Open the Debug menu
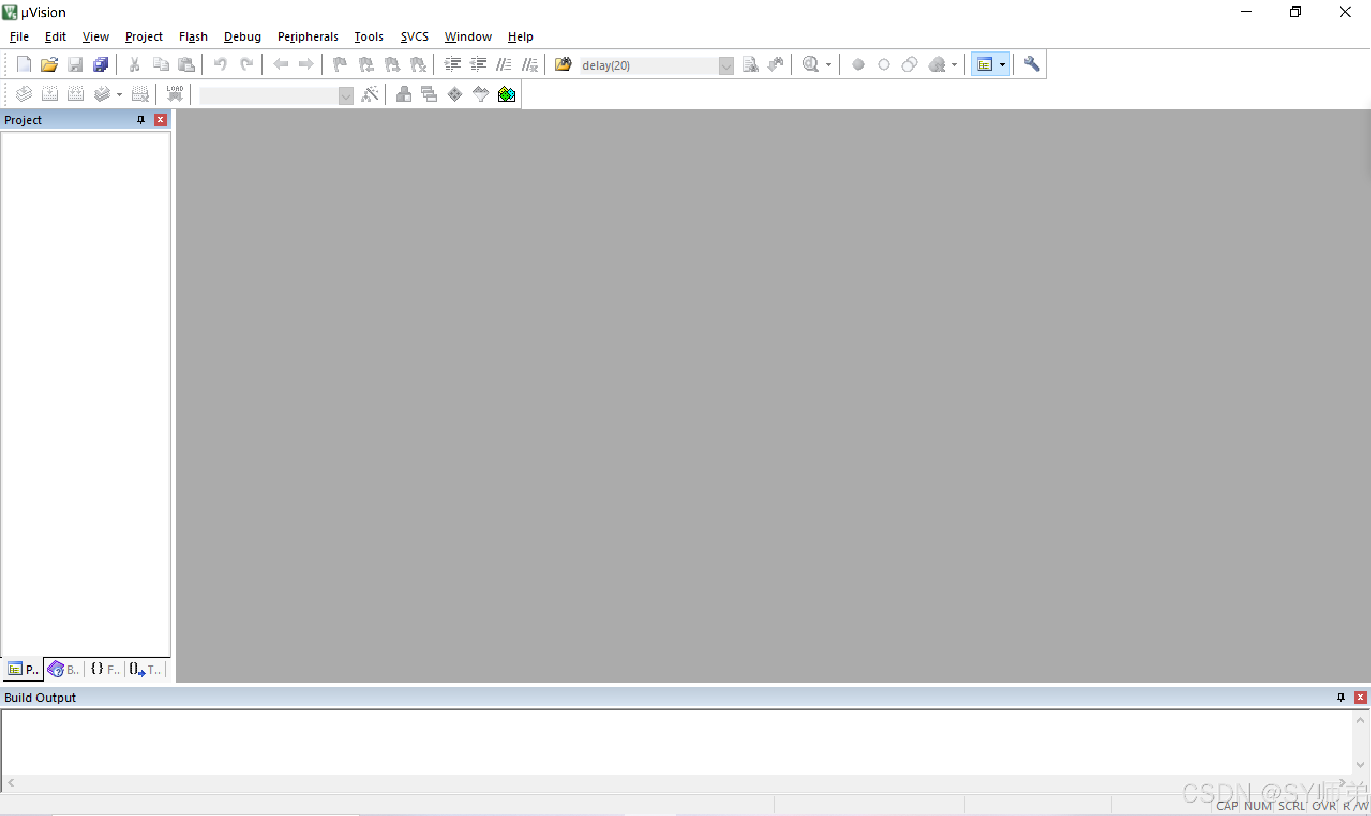1371x816 pixels. pos(242,36)
